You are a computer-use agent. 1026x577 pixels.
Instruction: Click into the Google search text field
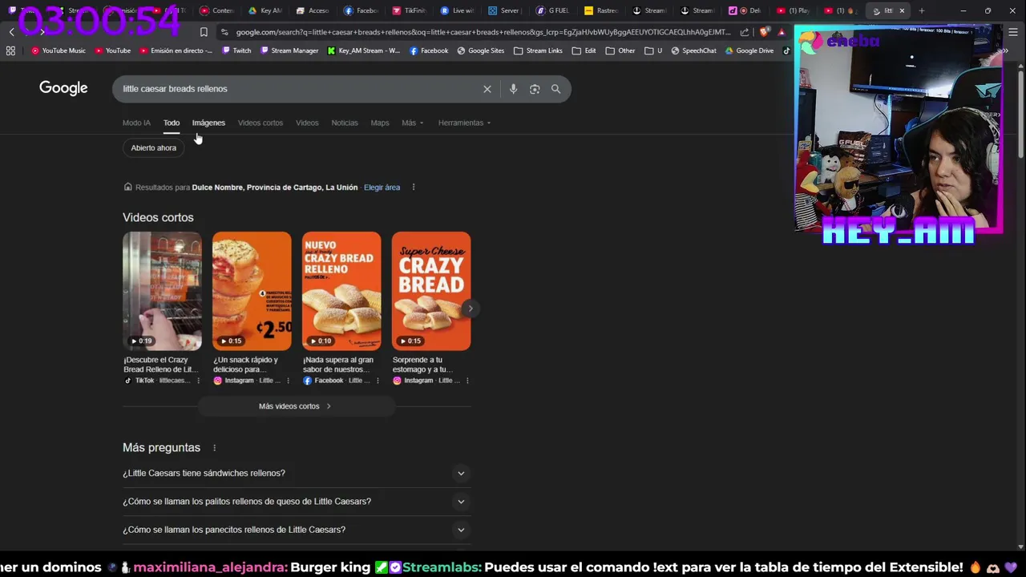tap(297, 89)
